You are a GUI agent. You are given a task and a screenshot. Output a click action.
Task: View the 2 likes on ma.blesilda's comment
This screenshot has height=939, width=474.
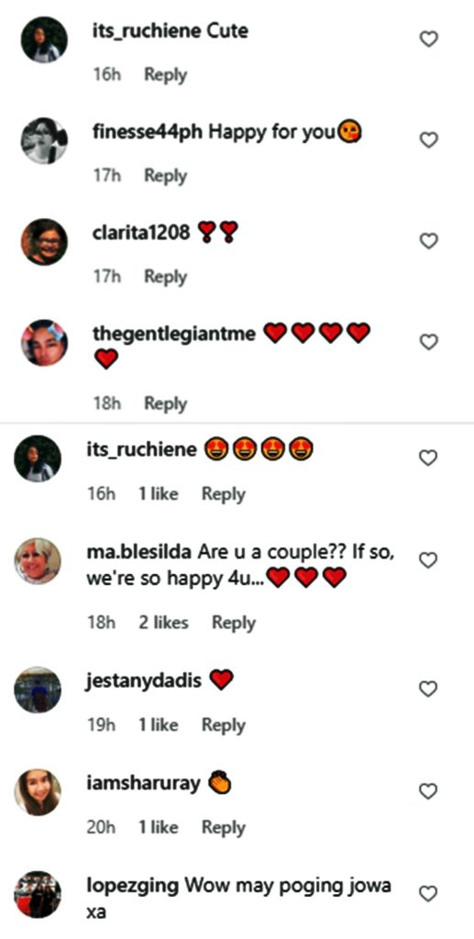click(163, 623)
